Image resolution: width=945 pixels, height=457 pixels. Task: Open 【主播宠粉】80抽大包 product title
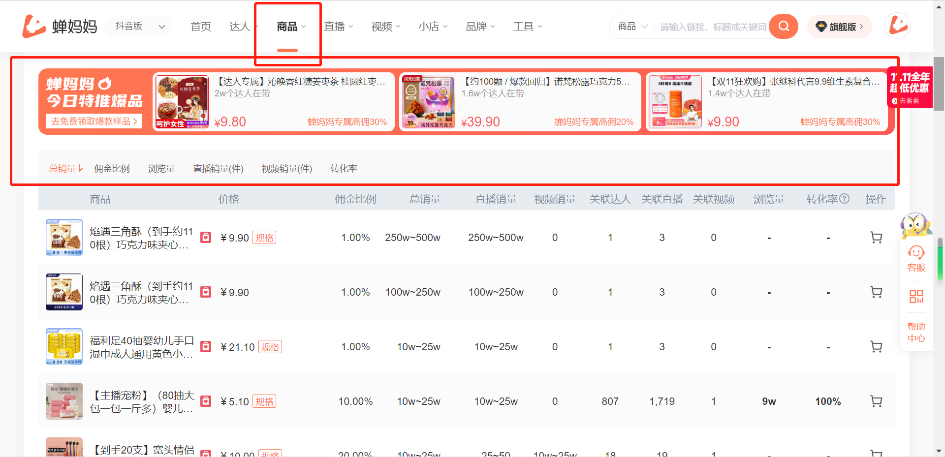(x=142, y=401)
